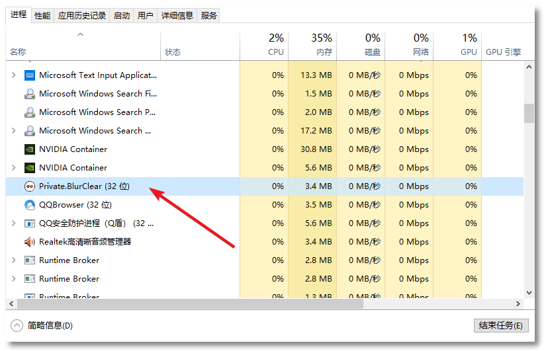Switch to the 性能 tab

[x=42, y=16]
